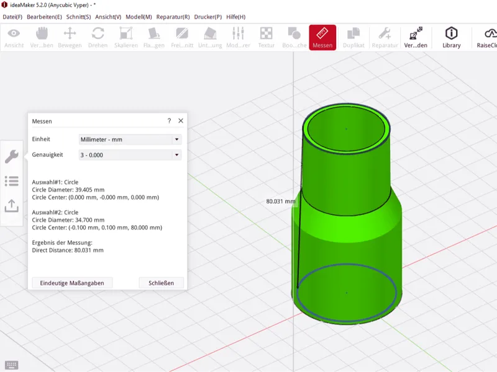Select the Skalieren scale tool
The image size is (497, 372).
(x=126, y=38)
